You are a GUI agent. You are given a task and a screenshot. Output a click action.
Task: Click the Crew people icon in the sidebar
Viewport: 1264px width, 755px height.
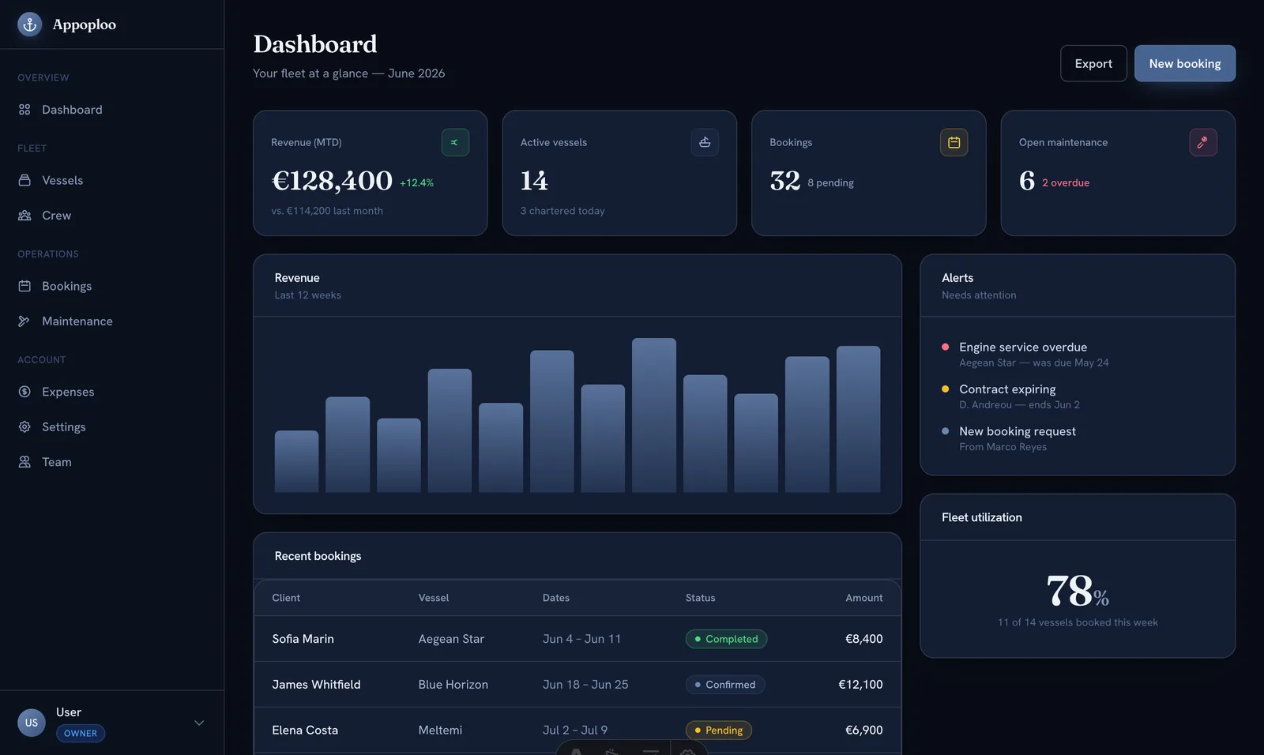click(x=24, y=215)
